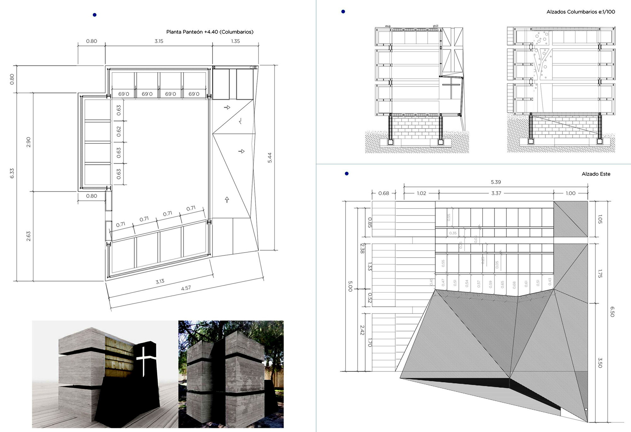The height and width of the screenshot is (432, 631).
Task: Click the square footing under left elevation's left column
Action: 391,142
